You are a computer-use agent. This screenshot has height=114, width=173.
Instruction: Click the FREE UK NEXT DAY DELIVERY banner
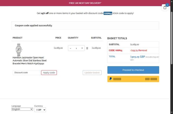point(85,3)
